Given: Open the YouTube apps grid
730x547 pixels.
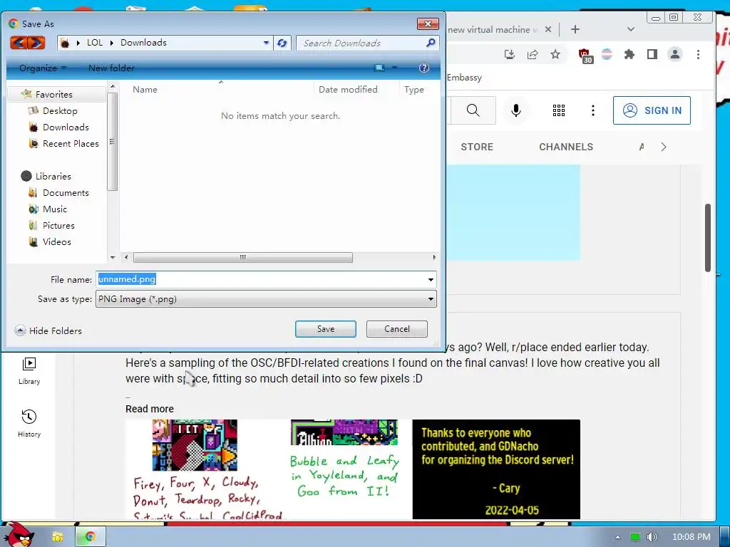Looking at the screenshot, I should coord(559,110).
